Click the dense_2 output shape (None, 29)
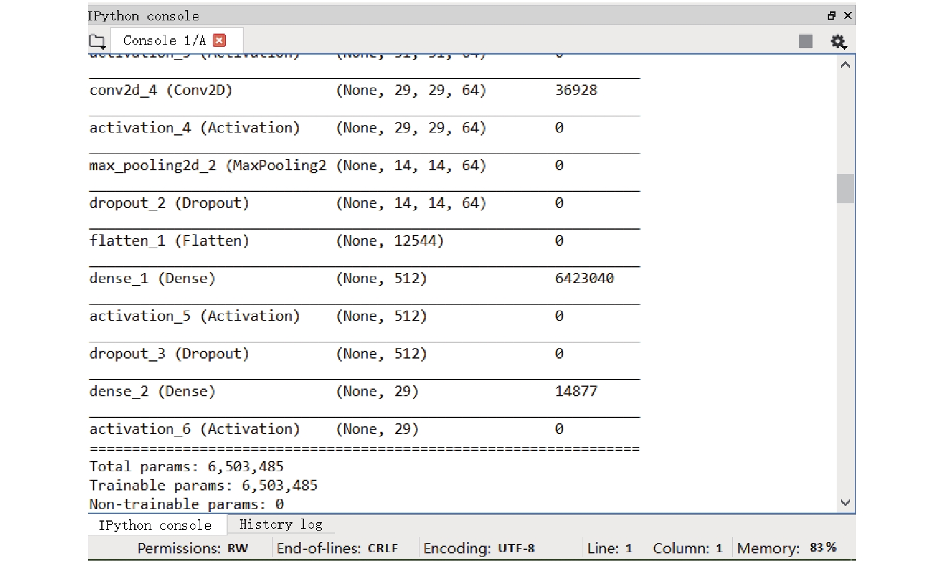944x563 pixels. tap(377, 392)
